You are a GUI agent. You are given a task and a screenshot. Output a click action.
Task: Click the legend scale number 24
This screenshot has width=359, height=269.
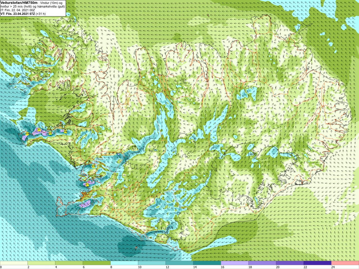[x=333, y=267]
